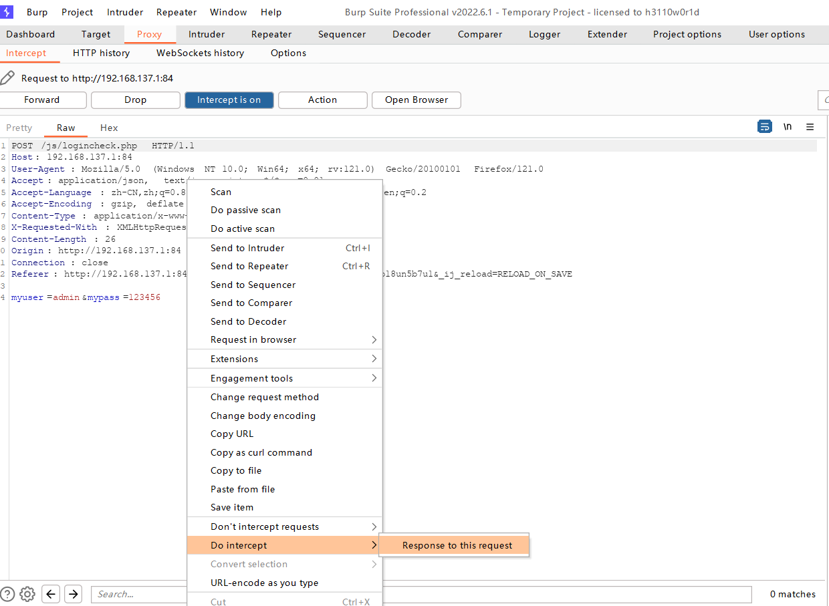Click the pencil edit icon beside request URL
Viewport: 829px width, 606px height.
point(7,78)
